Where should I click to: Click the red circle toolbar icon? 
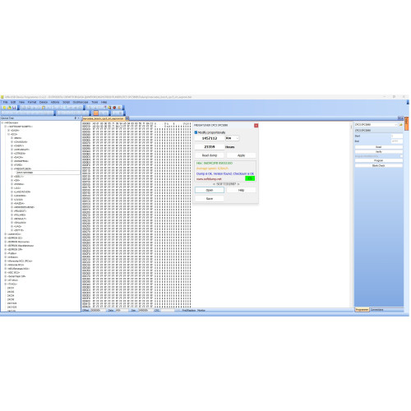(114, 108)
